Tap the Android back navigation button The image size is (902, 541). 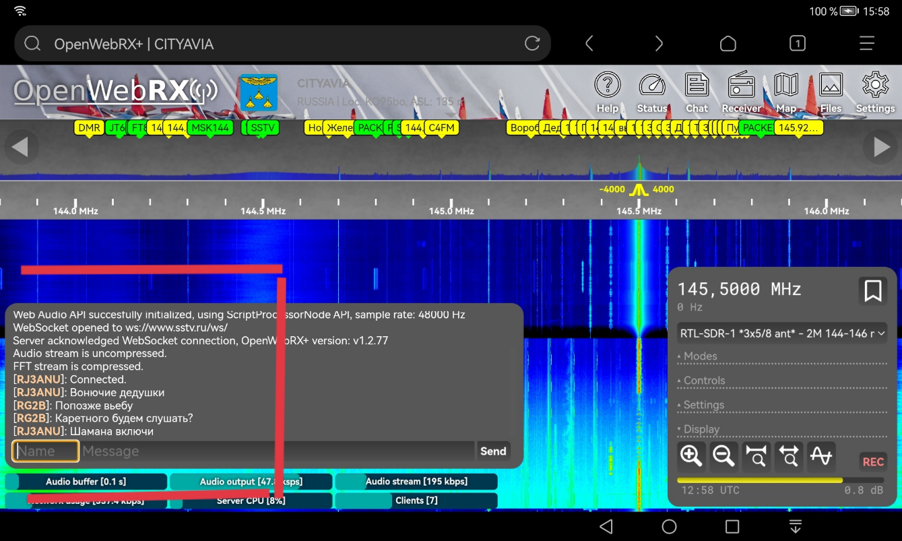click(606, 526)
